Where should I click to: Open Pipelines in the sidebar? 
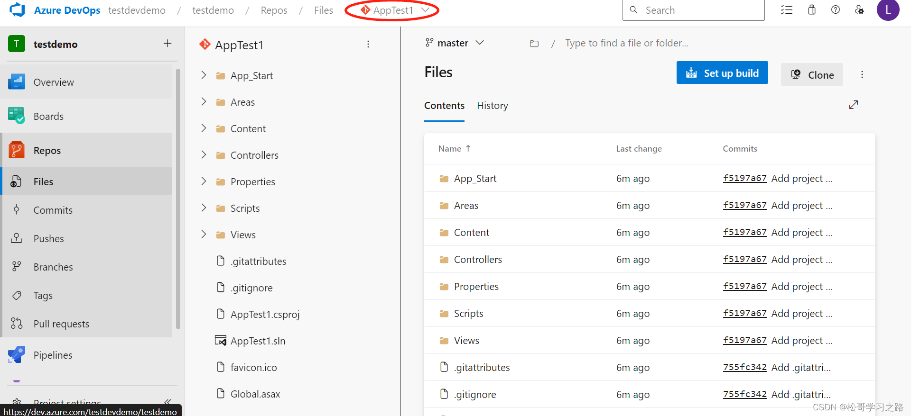point(87,355)
